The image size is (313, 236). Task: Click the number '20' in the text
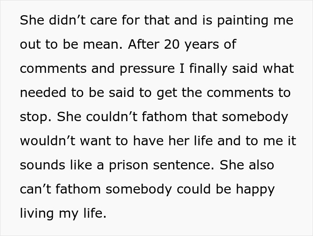pyautogui.click(x=172, y=44)
